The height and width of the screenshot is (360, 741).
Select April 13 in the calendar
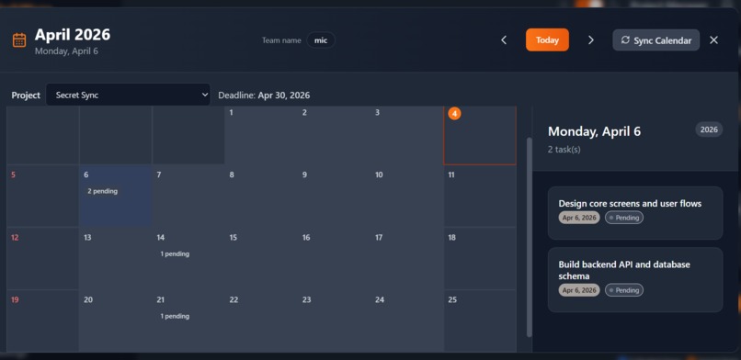(115, 259)
